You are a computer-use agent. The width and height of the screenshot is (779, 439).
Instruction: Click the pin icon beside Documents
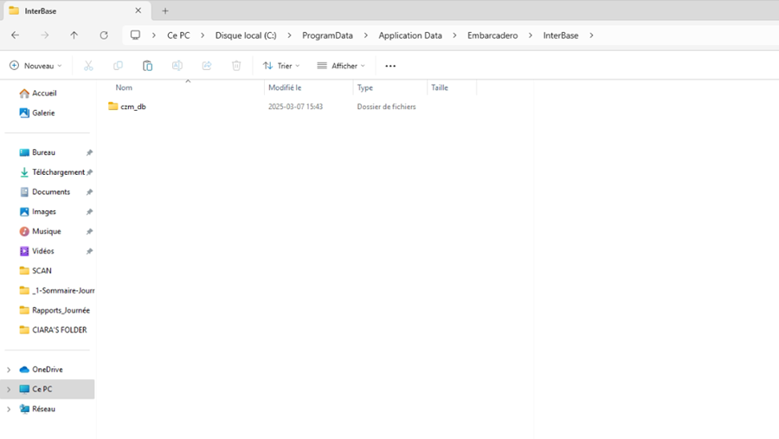[89, 192]
